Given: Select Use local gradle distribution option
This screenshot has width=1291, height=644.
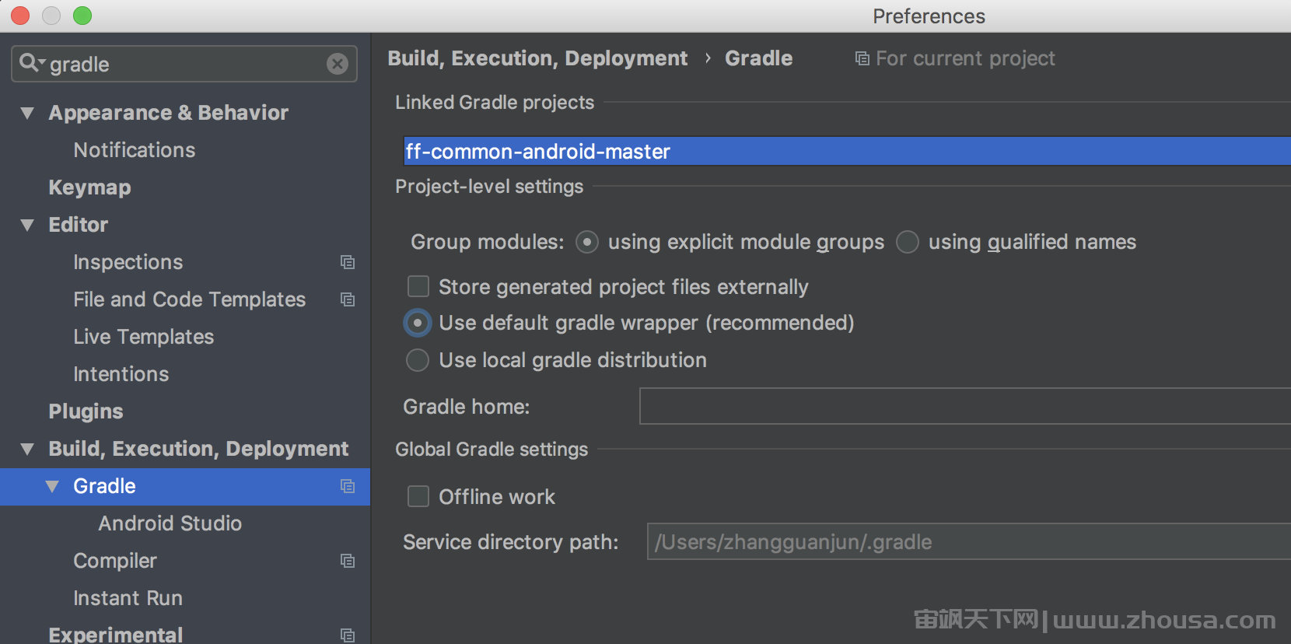Looking at the screenshot, I should coord(418,360).
